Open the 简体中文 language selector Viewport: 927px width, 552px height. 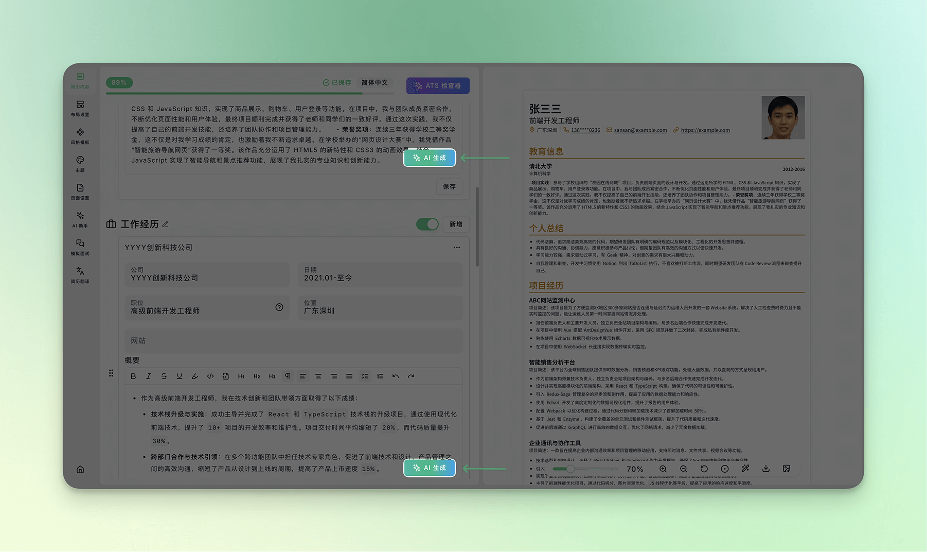click(375, 83)
